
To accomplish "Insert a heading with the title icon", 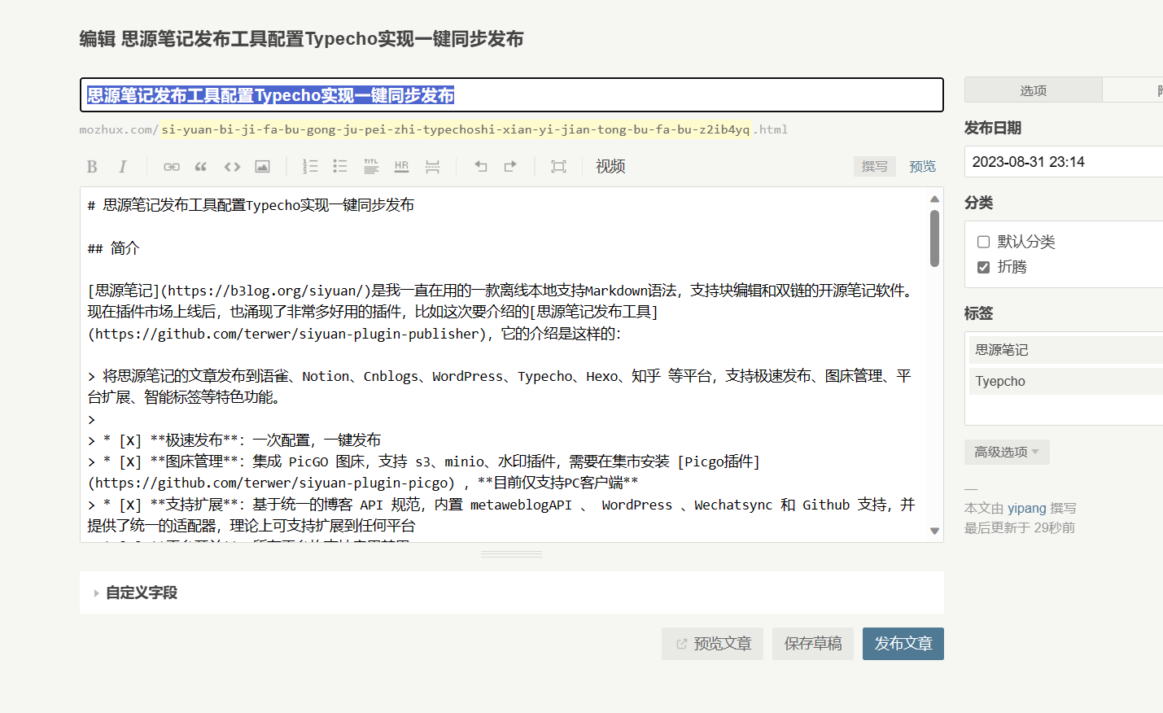I will 371,167.
